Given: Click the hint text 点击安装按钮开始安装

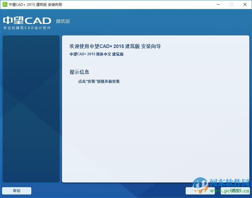Looking at the screenshot, I should pos(99,82).
